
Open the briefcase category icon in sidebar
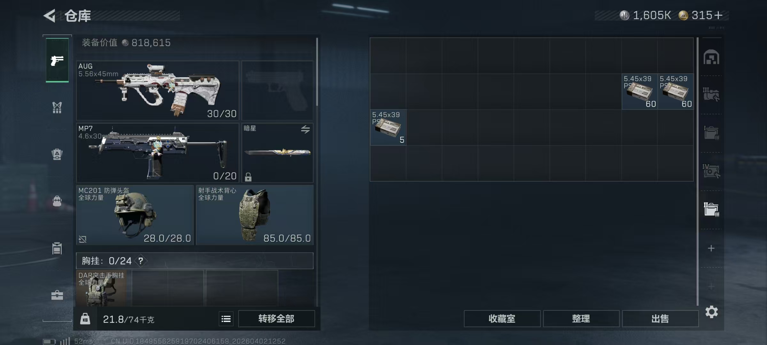[x=57, y=295]
